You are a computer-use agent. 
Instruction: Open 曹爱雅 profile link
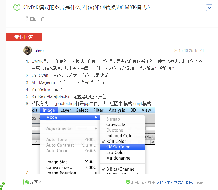(190, 182)
